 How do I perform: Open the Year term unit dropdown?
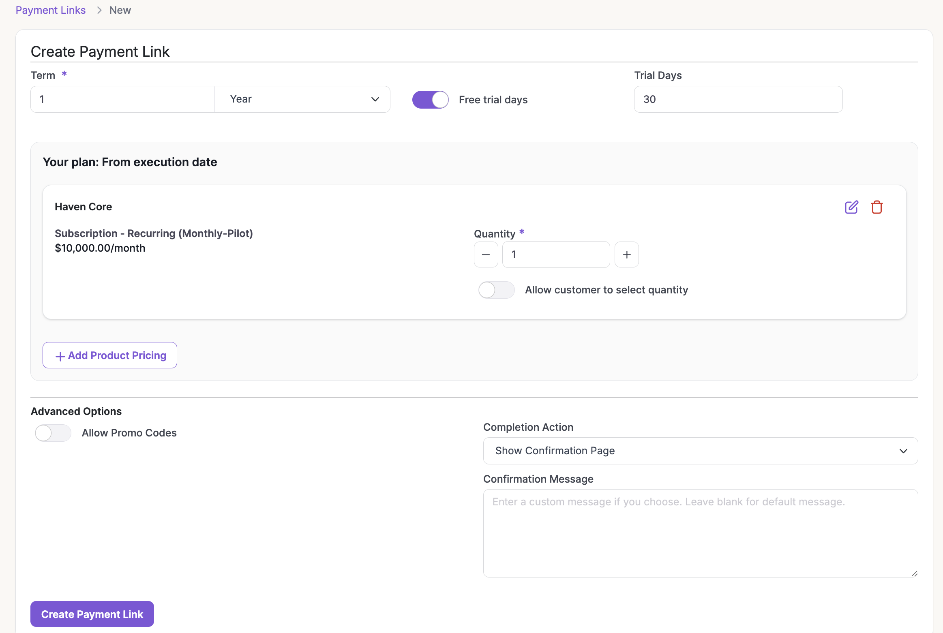(x=302, y=99)
